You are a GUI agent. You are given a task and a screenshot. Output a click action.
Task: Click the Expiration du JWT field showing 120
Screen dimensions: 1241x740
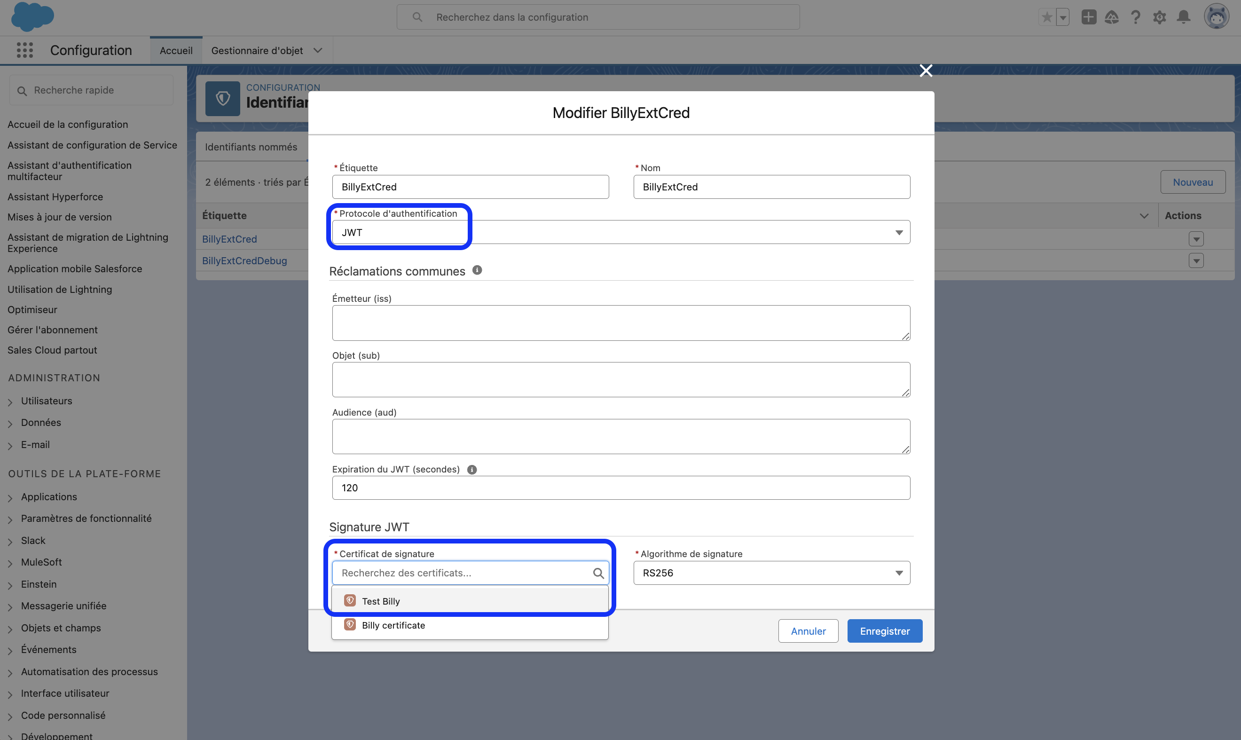(621, 488)
